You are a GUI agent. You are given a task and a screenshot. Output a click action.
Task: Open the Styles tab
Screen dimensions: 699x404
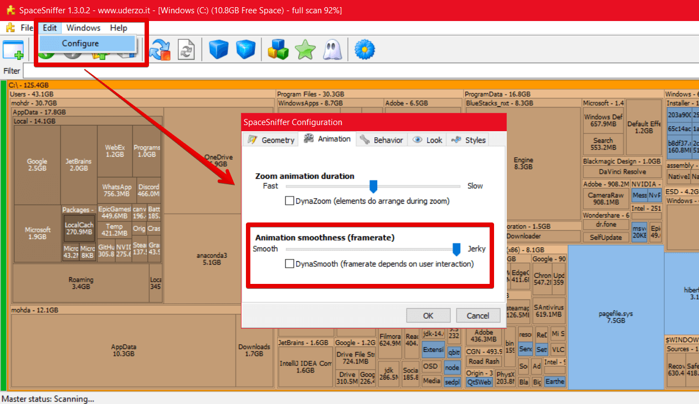point(468,140)
